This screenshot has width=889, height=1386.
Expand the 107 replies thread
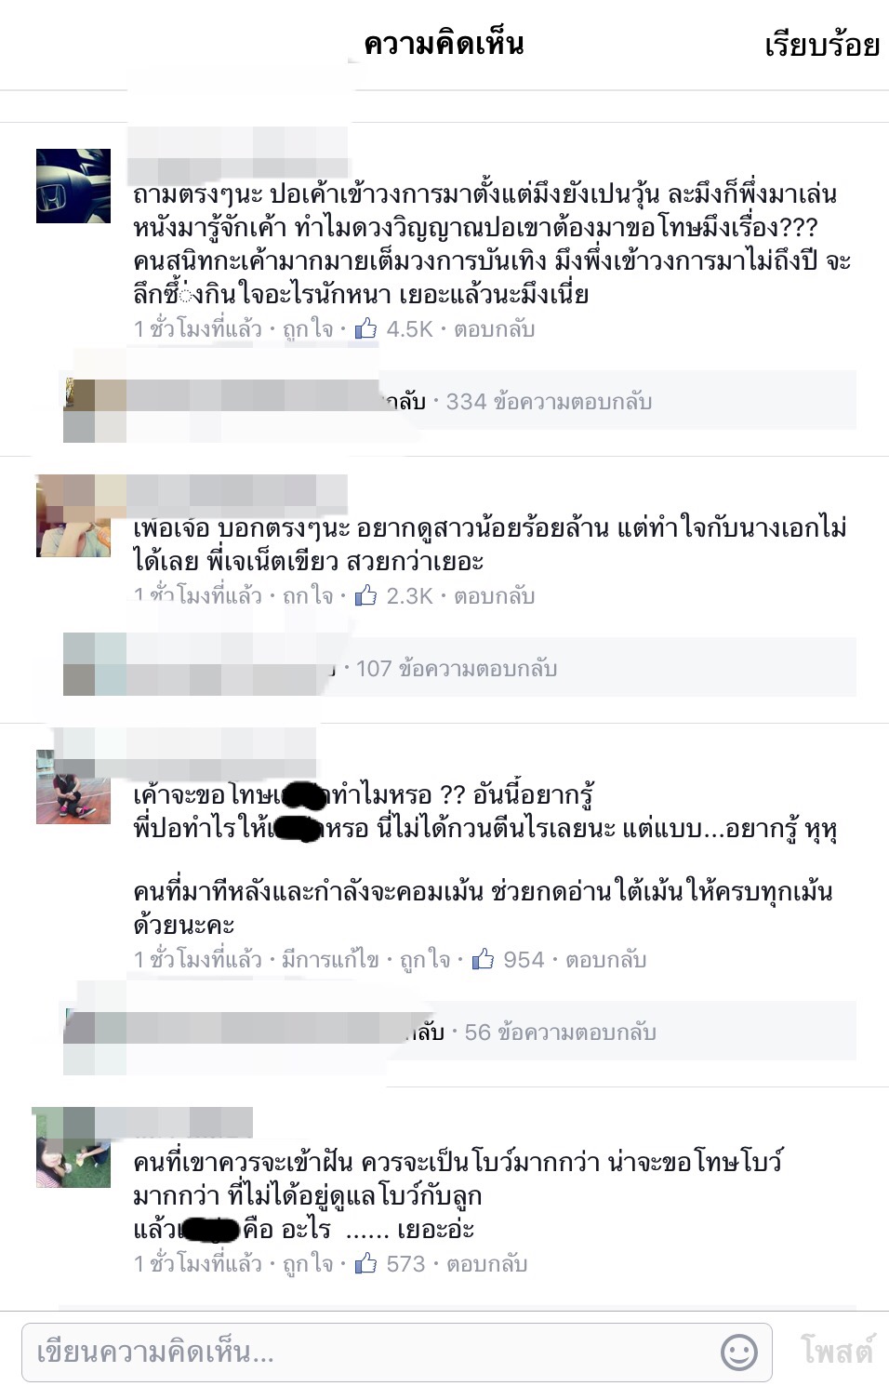click(457, 669)
